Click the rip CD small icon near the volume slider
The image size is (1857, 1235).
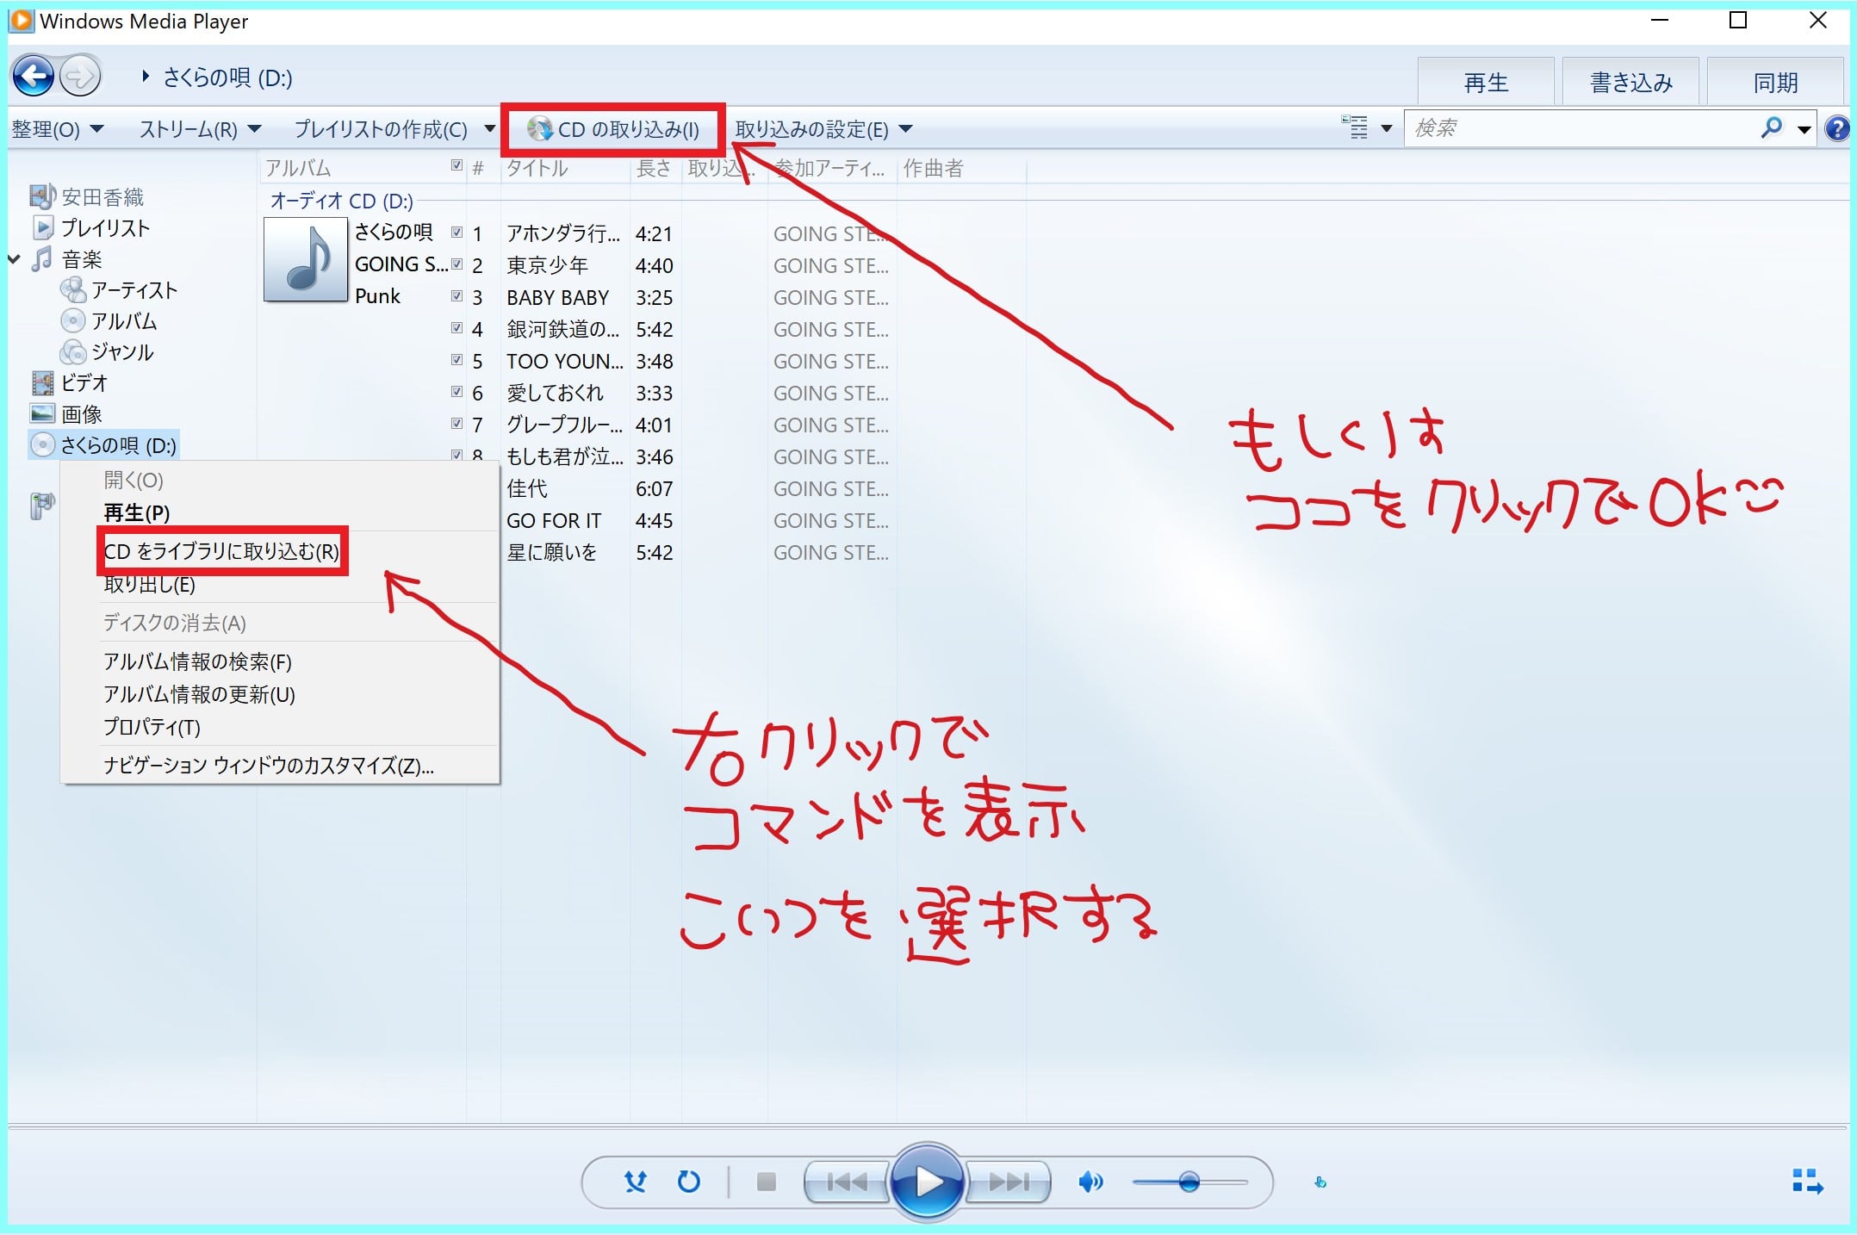coord(1320,1182)
